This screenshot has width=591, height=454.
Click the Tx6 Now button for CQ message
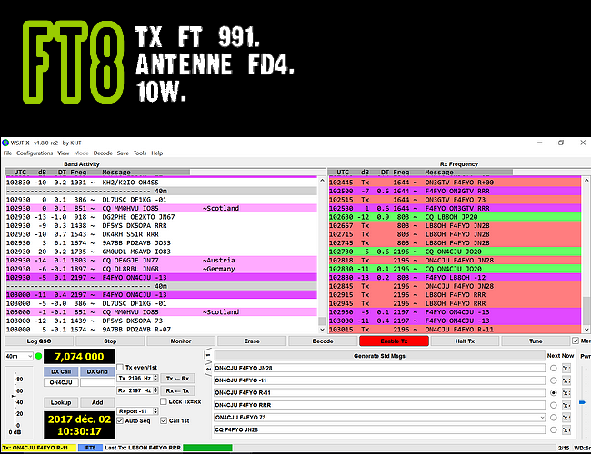tap(566, 429)
